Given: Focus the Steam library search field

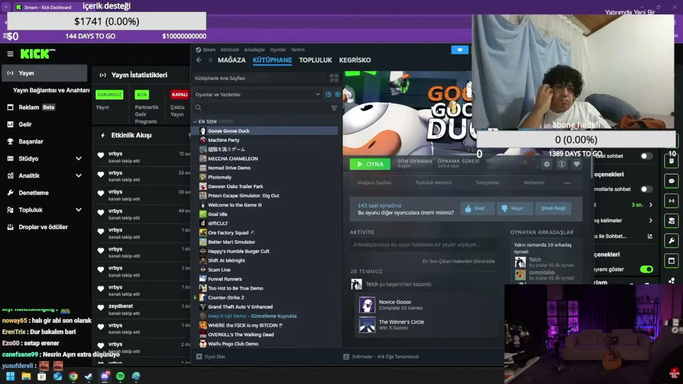Looking at the screenshot, I should click(x=261, y=108).
